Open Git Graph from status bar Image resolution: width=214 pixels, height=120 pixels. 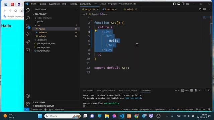(x=60, y=109)
